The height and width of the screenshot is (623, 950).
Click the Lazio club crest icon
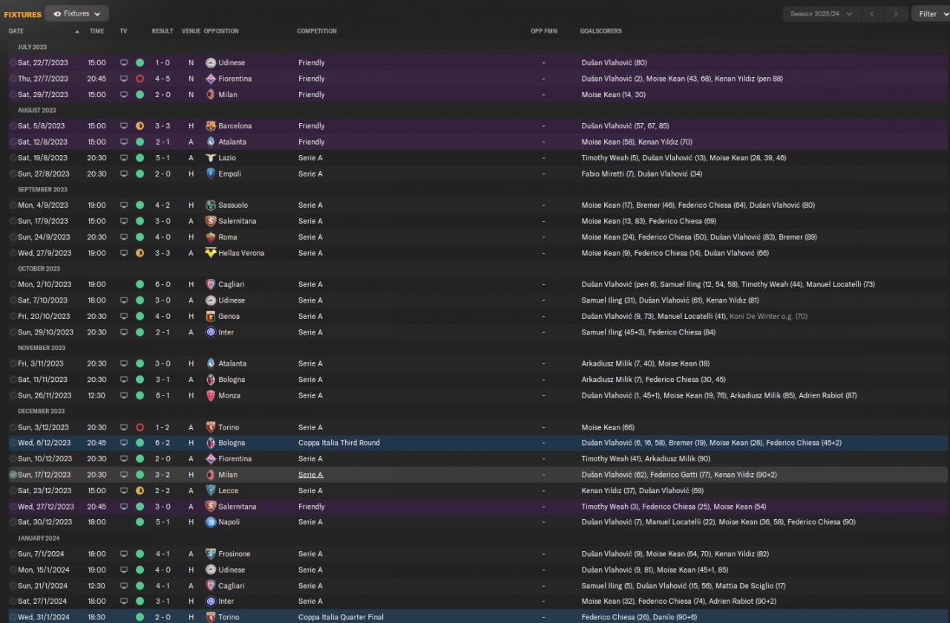pos(211,158)
